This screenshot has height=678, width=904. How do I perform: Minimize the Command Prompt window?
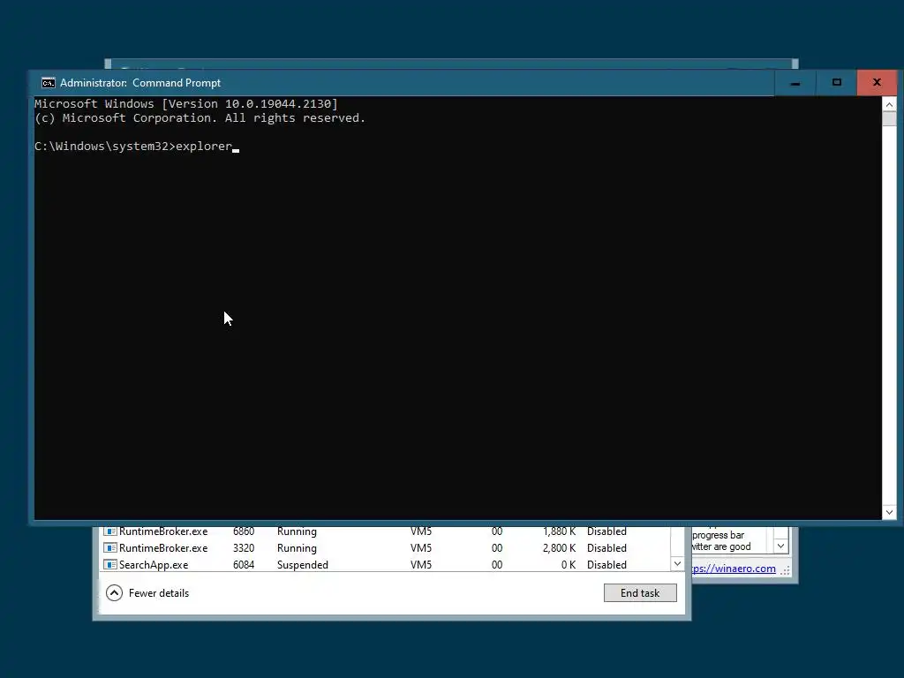coord(795,83)
